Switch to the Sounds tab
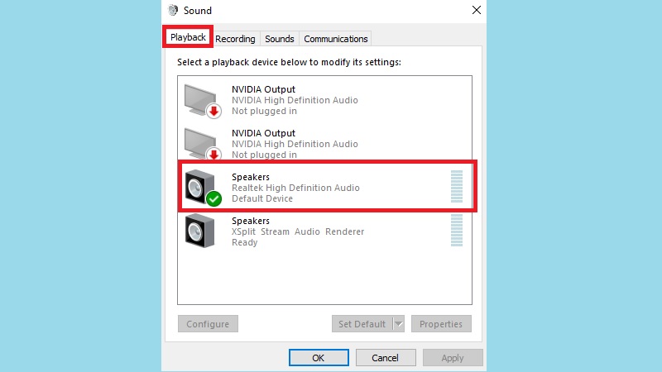The height and width of the screenshot is (372, 662). tap(280, 39)
